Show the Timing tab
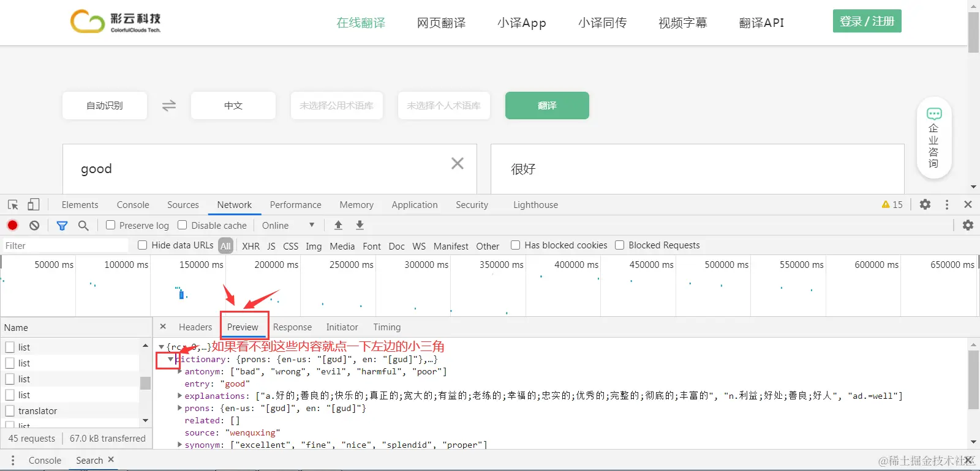The width and height of the screenshot is (980, 471). coord(387,327)
